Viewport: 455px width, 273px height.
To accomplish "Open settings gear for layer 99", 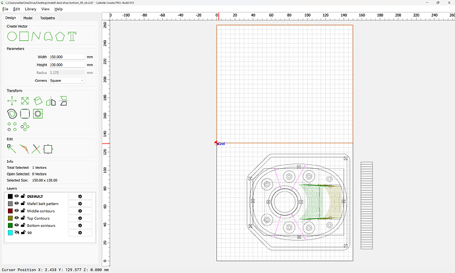I will (x=80, y=233).
